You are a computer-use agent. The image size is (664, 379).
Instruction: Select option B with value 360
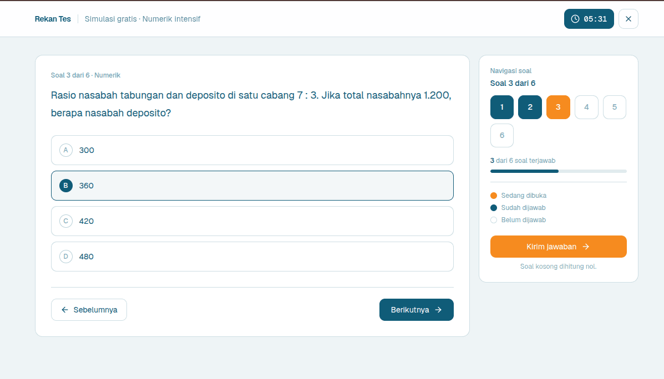[252, 186]
